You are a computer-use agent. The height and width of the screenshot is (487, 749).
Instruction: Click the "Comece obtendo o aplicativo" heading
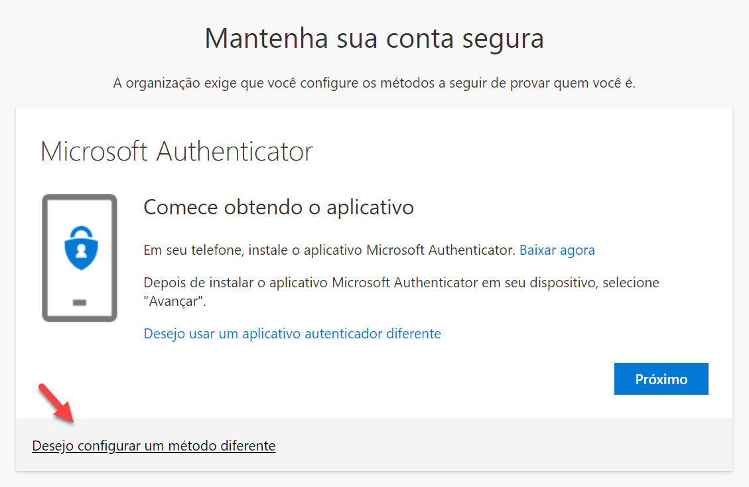[279, 207]
